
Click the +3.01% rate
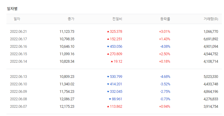pyautogui.click(x=165, y=32)
